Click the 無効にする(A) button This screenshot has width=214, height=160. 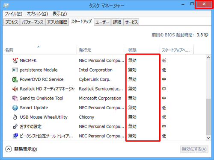(194, 149)
